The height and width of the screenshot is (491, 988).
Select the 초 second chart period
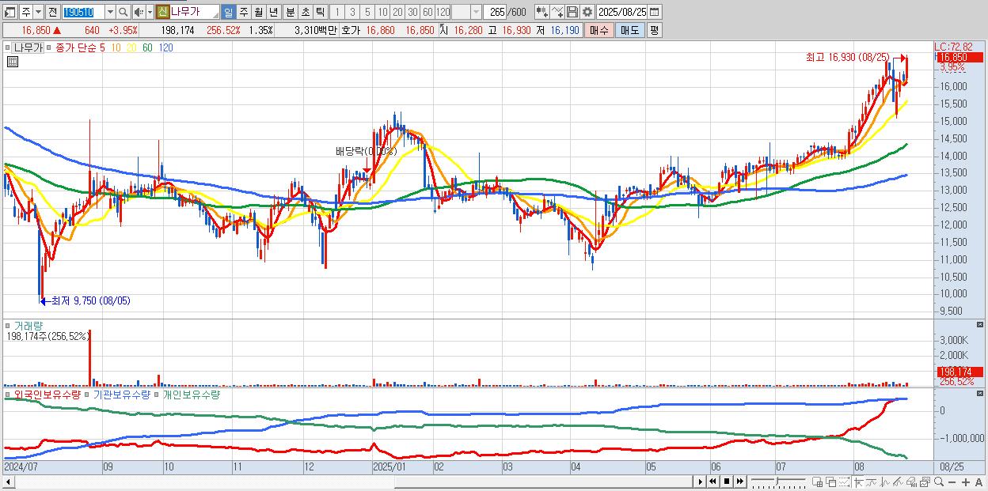[x=305, y=12]
